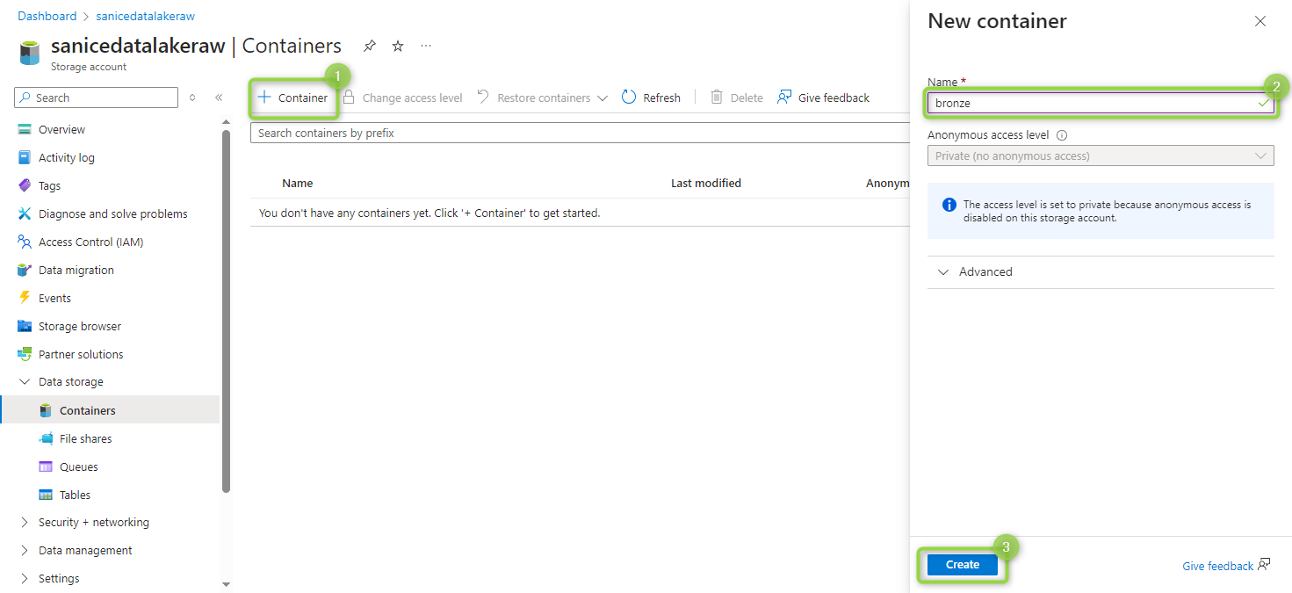Click the Tags icon

pos(25,185)
